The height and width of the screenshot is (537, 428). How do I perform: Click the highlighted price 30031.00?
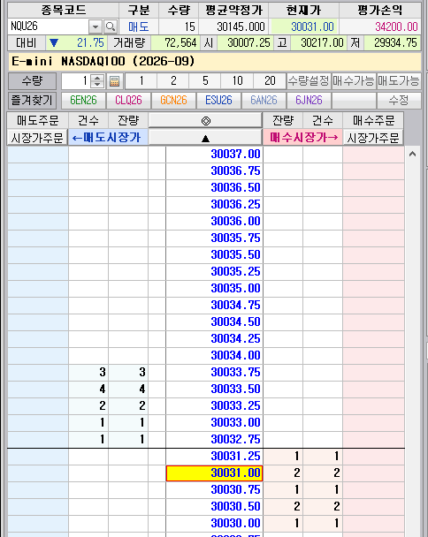coord(214,473)
